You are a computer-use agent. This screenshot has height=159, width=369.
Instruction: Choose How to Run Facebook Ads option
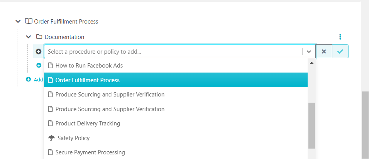pos(176,65)
